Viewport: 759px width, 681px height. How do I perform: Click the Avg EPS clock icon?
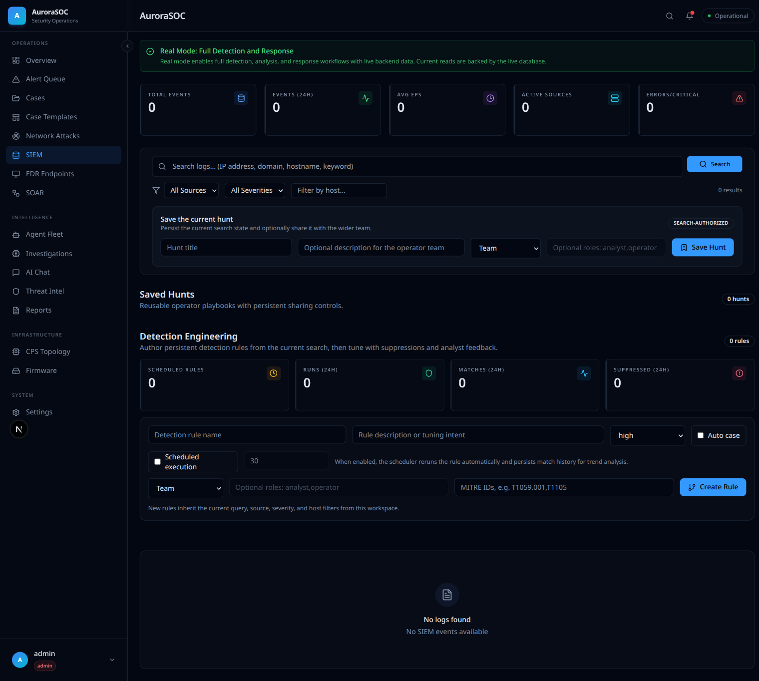click(490, 98)
